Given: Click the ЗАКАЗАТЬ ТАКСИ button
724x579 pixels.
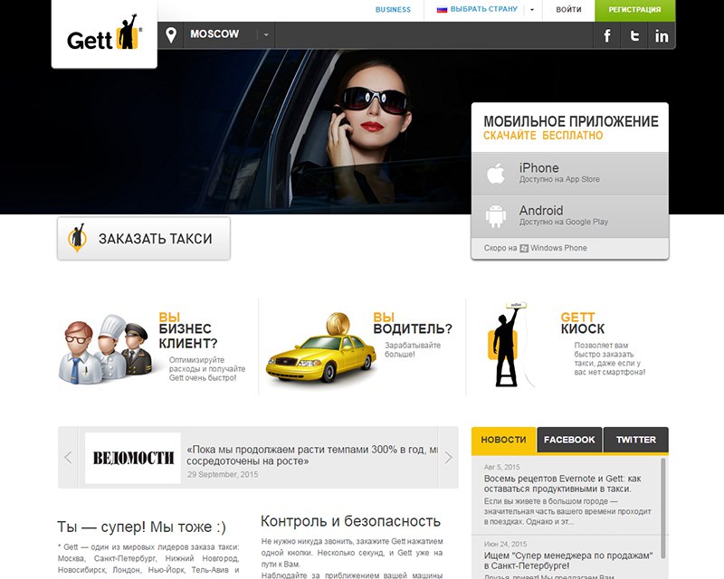Looking at the screenshot, I should point(144,238).
